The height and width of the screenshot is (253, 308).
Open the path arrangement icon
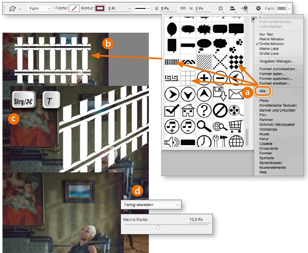tap(245, 9)
